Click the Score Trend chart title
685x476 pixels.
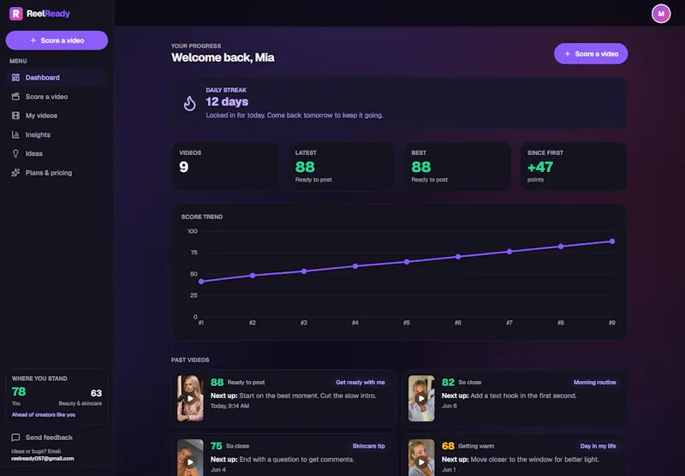click(202, 217)
